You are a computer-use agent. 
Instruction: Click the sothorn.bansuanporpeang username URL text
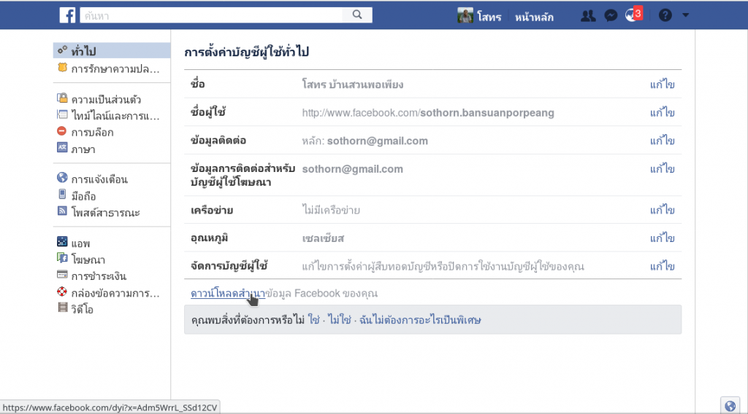coord(487,113)
